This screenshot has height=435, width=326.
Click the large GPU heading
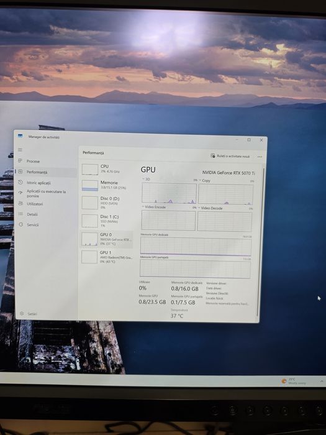(x=148, y=170)
